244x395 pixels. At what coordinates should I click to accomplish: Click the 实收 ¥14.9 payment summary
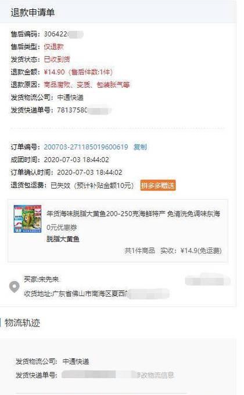tap(191, 251)
